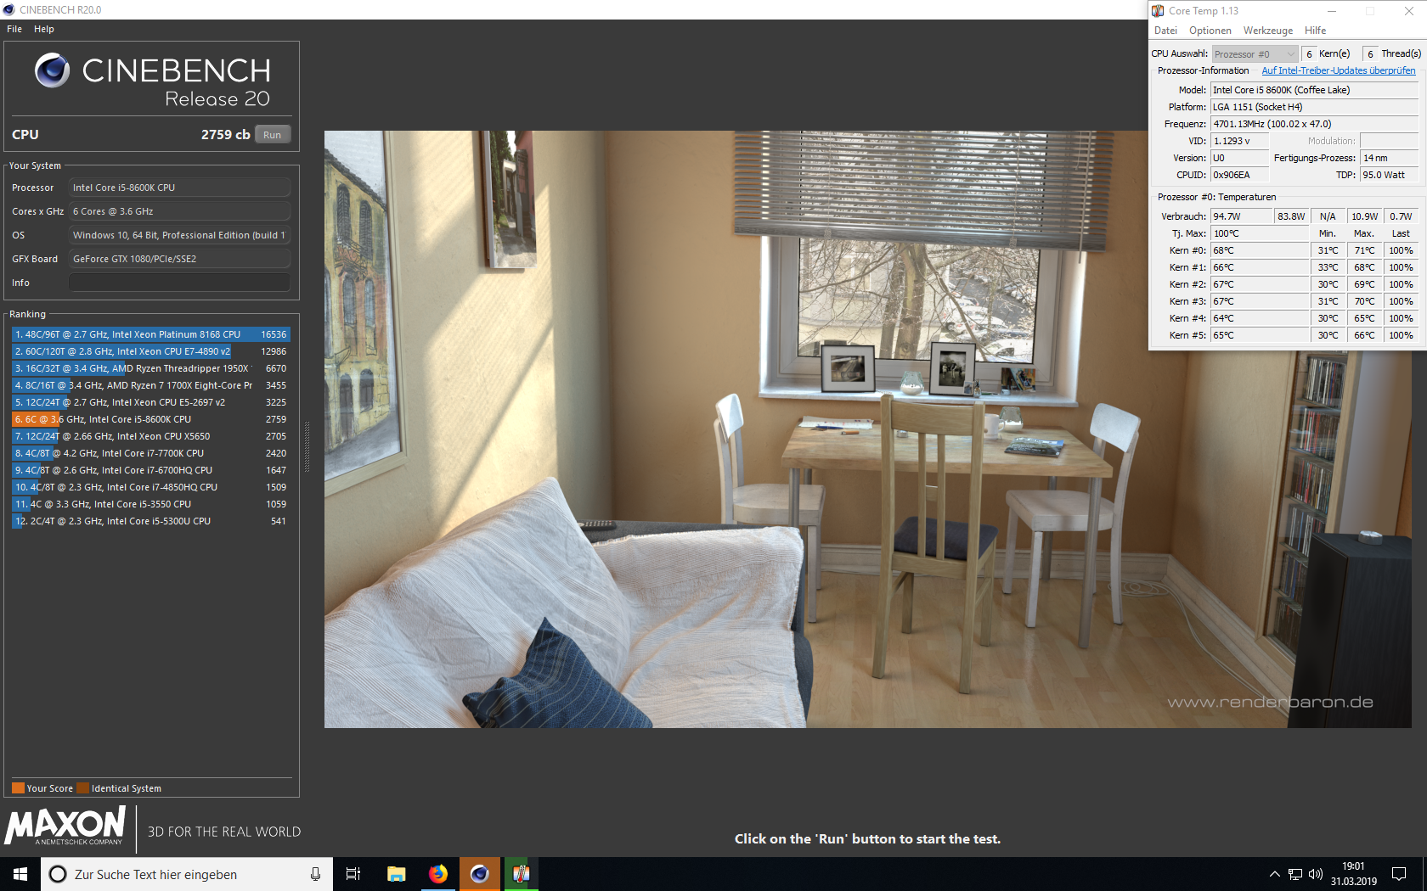1427x891 pixels.
Task: Open Optionen menu in Core Temp
Action: [x=1210, y=31]
